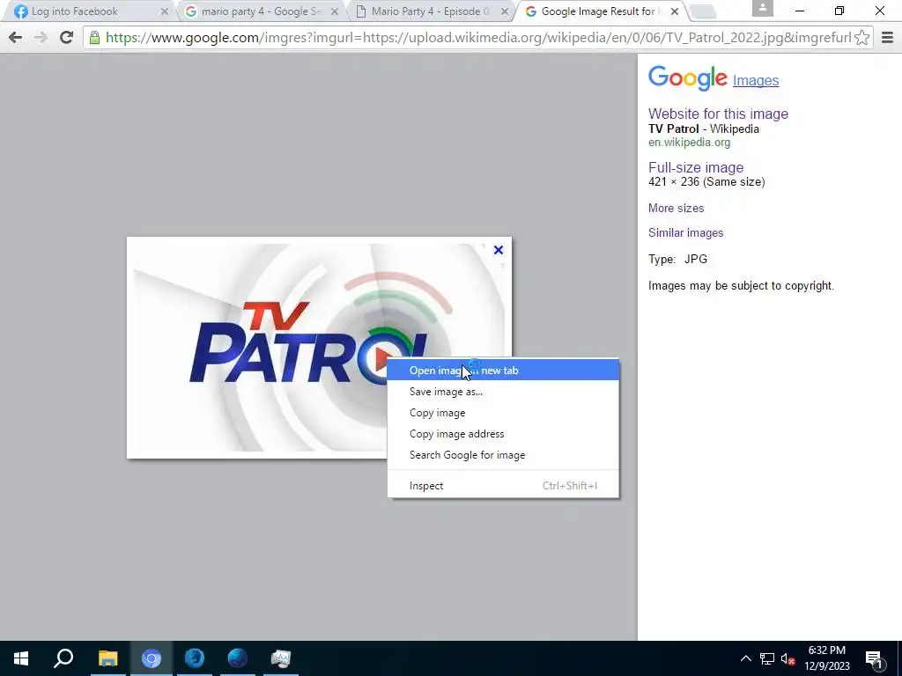Screen dimensions: 902x676
Task: Click the Google logo
Action: (687, 77)
